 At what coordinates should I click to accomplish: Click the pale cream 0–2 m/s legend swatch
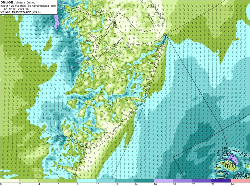[x=9, y=181]
